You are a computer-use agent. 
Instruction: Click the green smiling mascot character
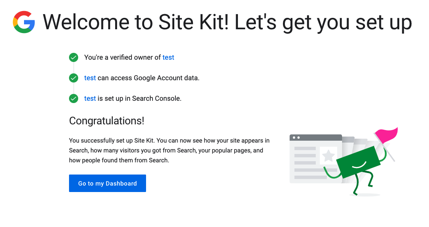click(358, 162)
